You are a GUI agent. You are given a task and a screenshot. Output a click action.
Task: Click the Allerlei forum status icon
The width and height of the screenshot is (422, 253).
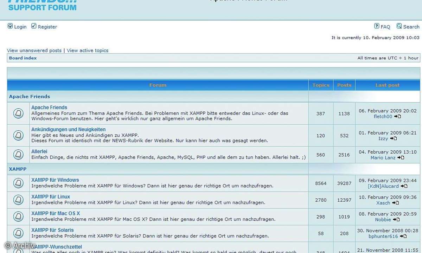point(18,155)
